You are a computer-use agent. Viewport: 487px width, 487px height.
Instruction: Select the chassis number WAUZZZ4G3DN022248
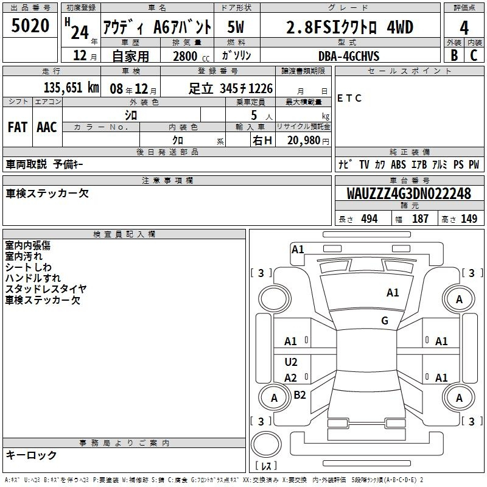408,194
